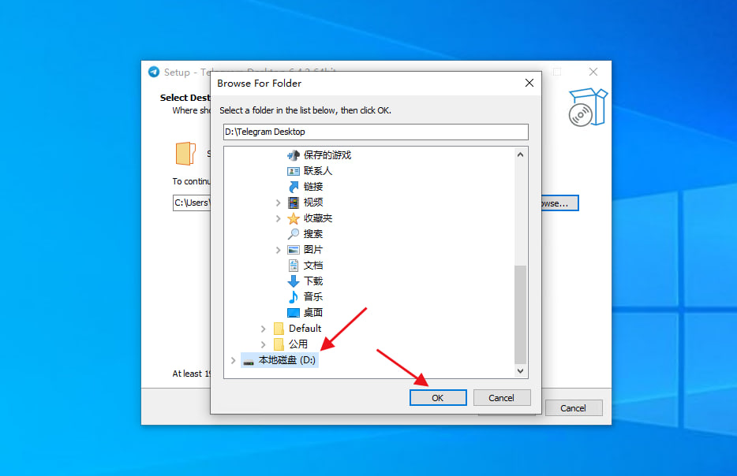Select the 音乐 label

(313, 296)
